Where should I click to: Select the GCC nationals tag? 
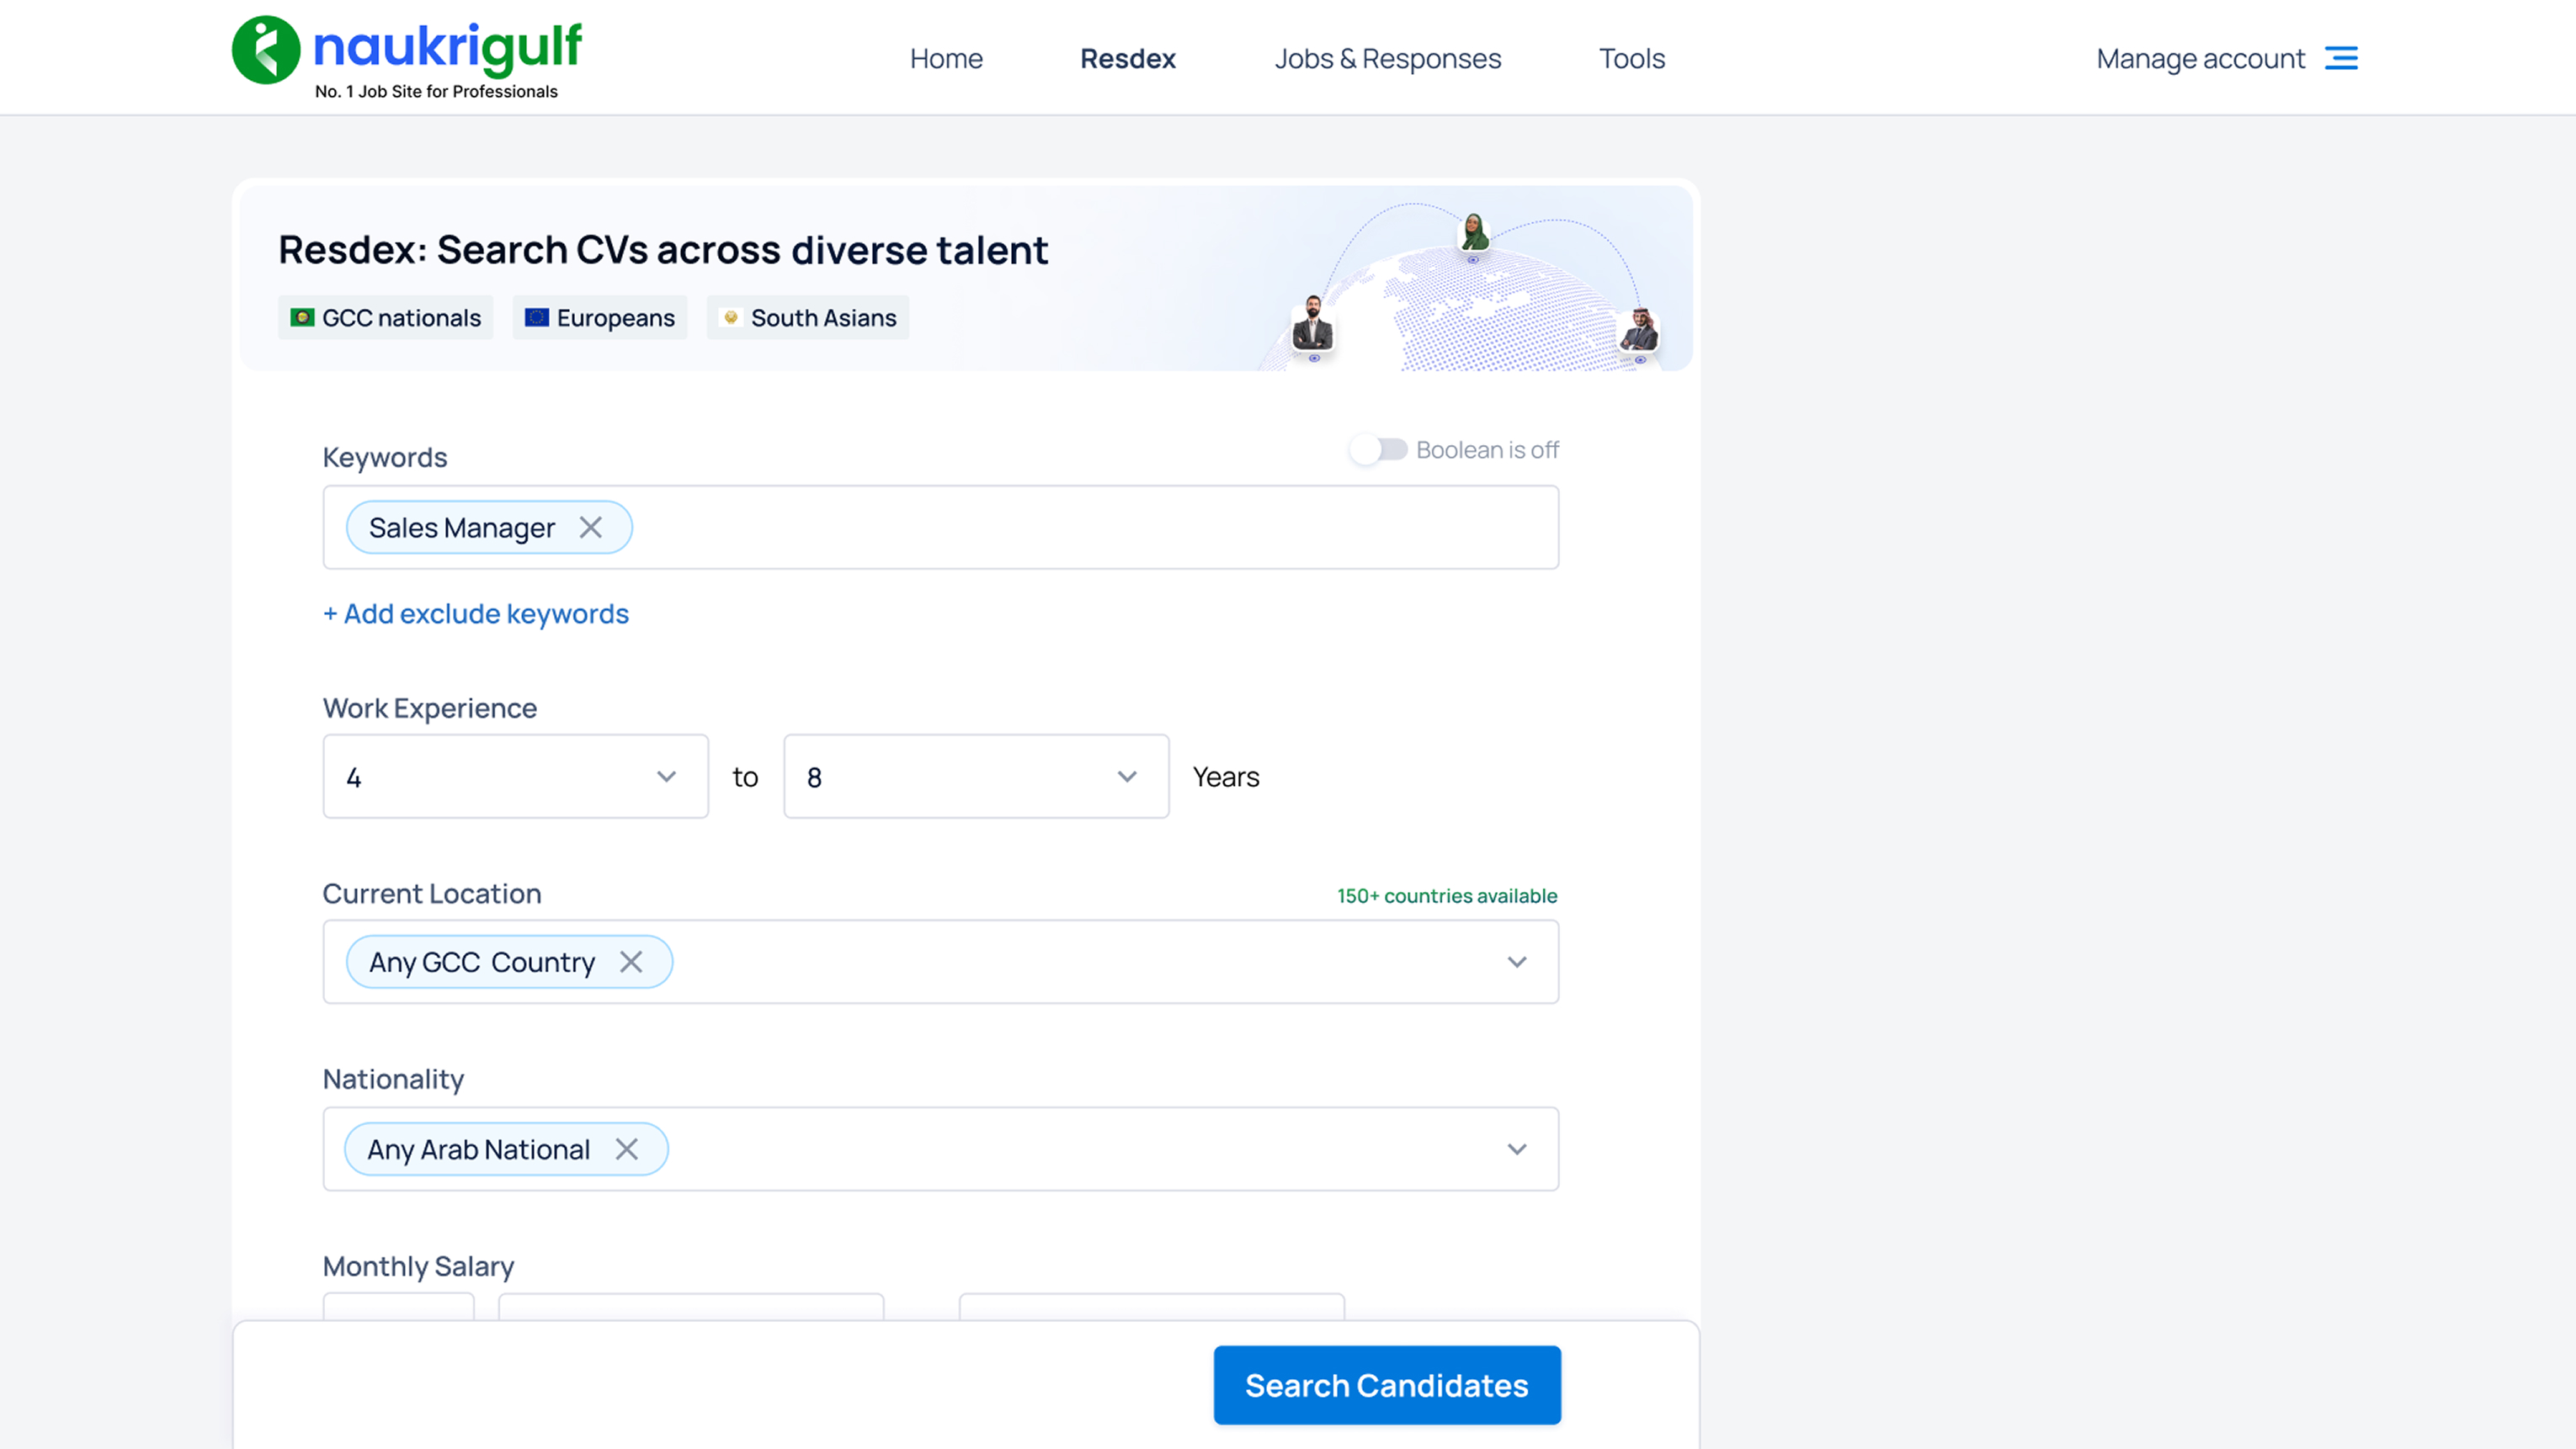point(386,318)
